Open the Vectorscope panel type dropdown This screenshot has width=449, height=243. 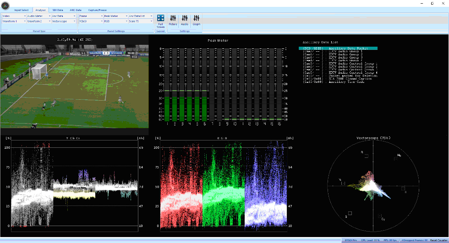74,21
